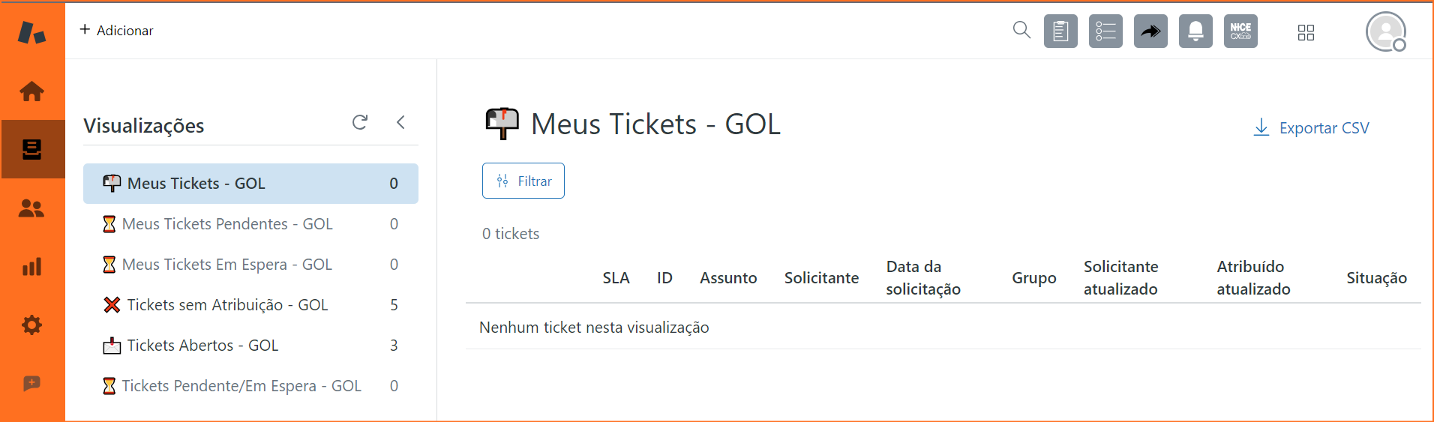Open the NICE CXone app icon

1240,31
